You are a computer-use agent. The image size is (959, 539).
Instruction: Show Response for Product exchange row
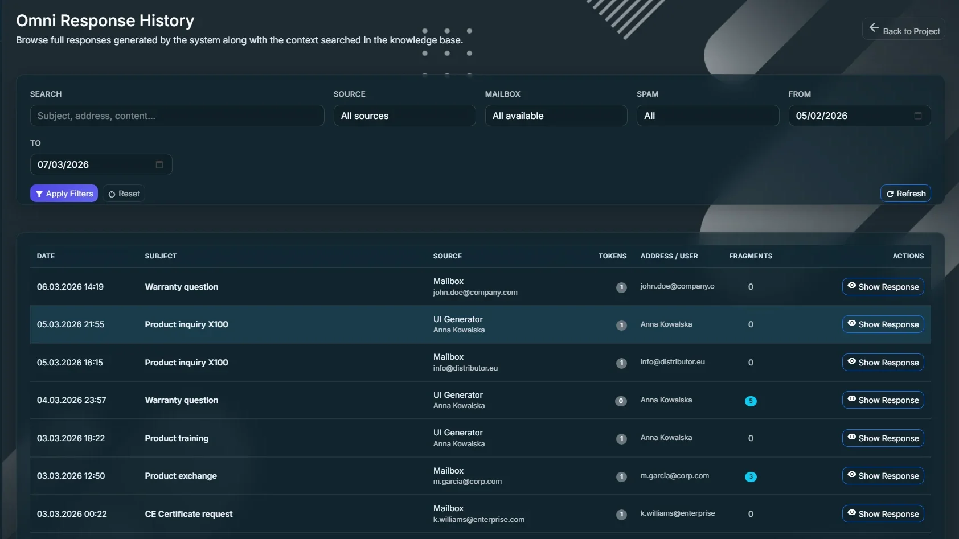tap(883, 476)
